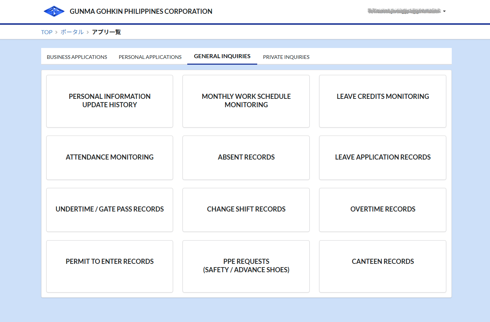Image resolution: width=490 pixels, height=322 pixels.
Task: View Permit to Enter Records
Action: 110,266
